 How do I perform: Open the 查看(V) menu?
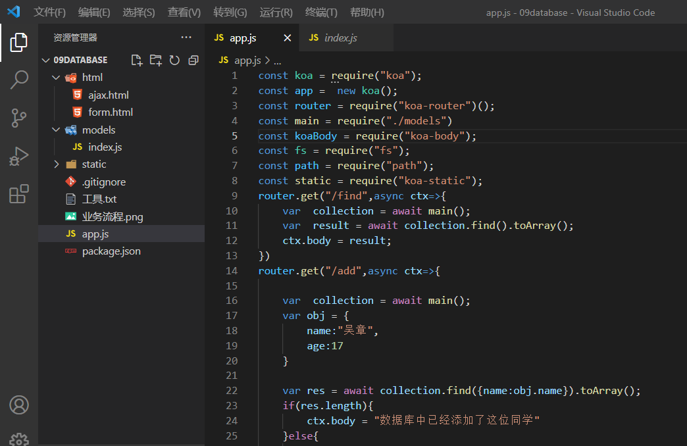click(x=184, y=12)
